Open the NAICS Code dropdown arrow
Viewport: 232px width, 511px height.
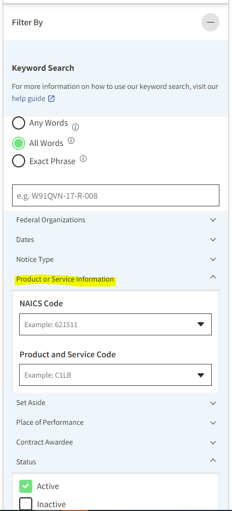(x=201, y=324)
